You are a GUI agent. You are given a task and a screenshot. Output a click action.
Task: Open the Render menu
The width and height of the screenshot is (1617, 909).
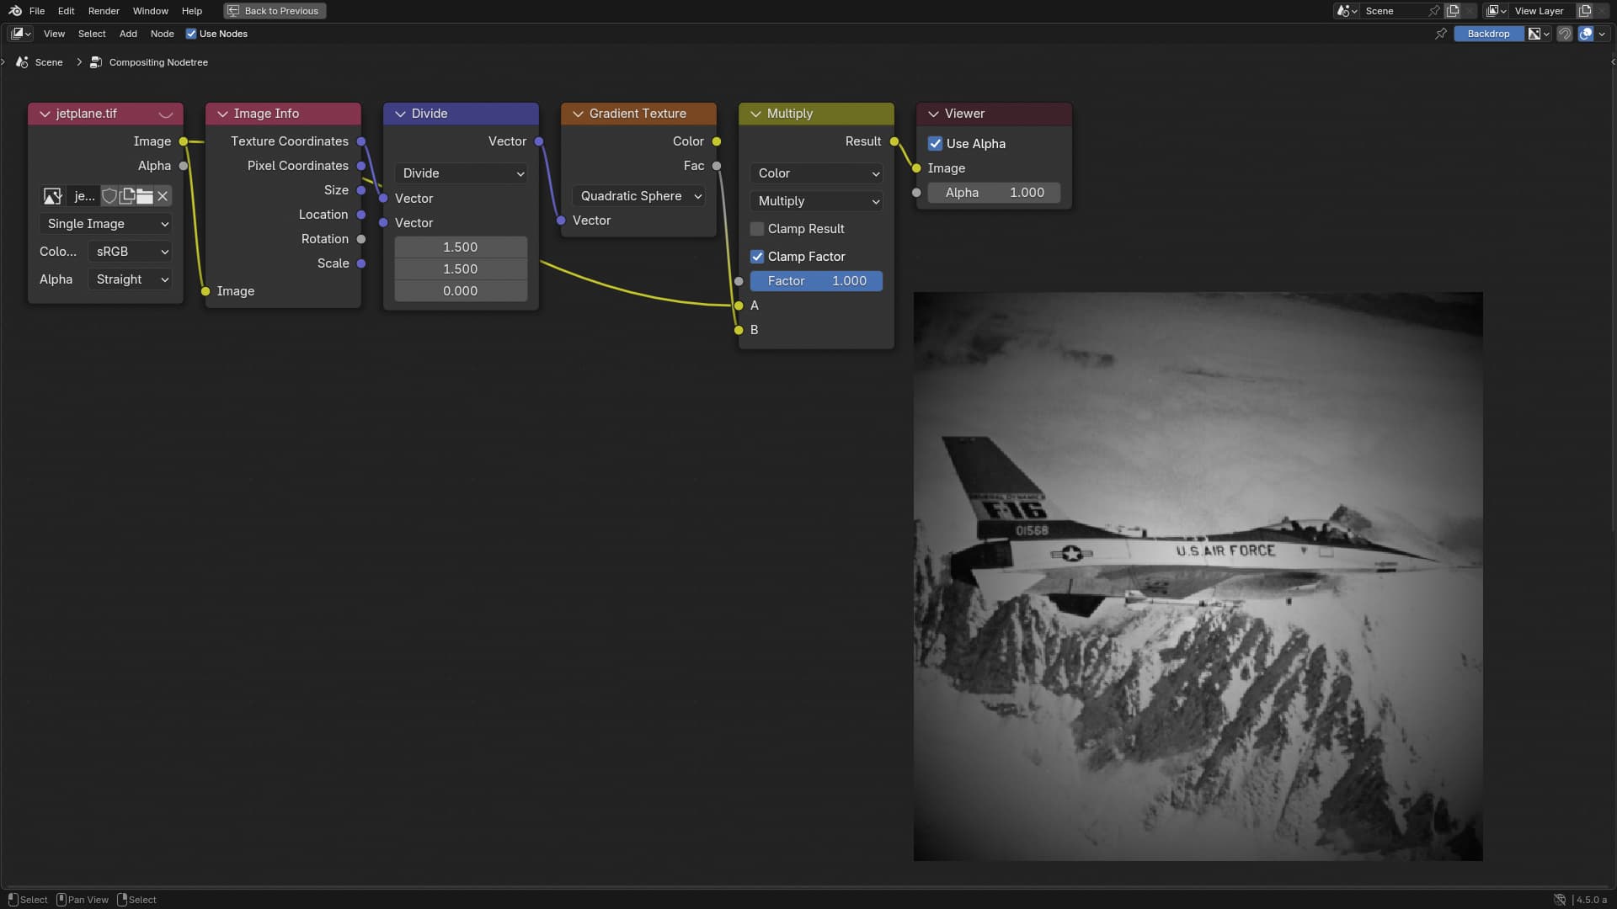pos(104,11)
